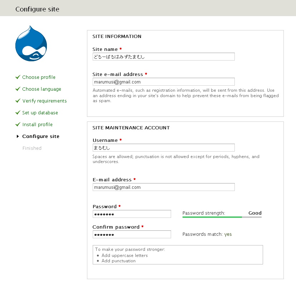Open the Verify requirements step
The height and width of the screenshot is (282, 296).
click(x=44, y=101)
